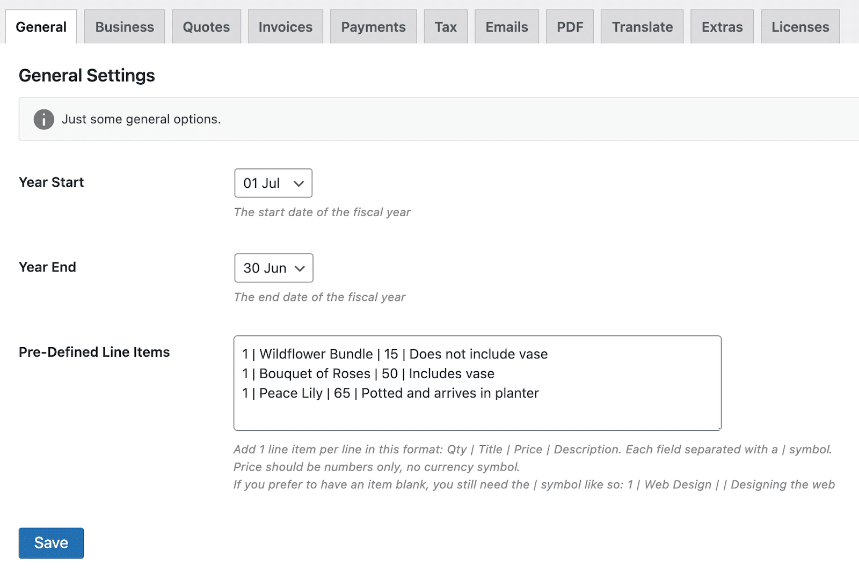Switch to the Emails tab
The image size is (859, 573).
point(507,27)
